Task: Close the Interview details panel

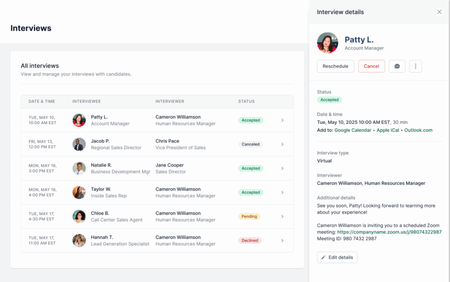Action: click(439, 12)
